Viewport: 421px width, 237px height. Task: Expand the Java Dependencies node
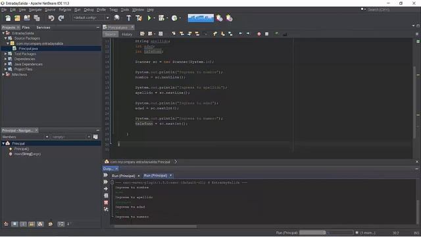coord(5,65)
